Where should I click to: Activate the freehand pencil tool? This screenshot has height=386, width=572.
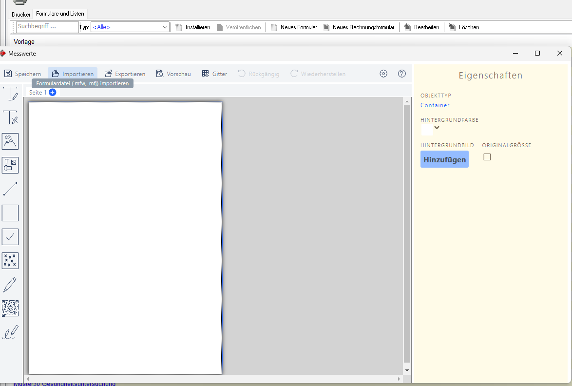[x=10, y=285]
